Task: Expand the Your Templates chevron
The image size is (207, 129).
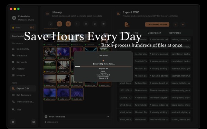Action: point(108,117)
